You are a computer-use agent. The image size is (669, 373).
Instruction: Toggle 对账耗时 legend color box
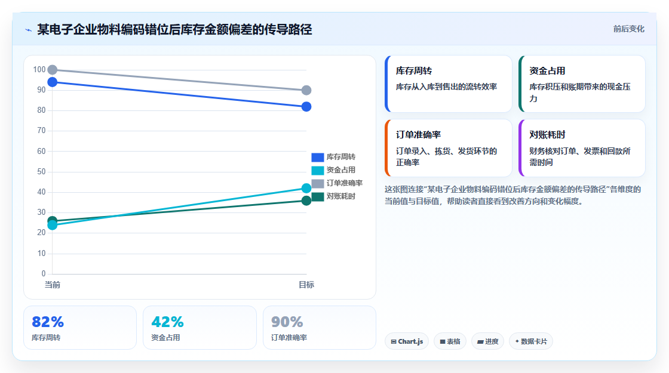(317, 196)
